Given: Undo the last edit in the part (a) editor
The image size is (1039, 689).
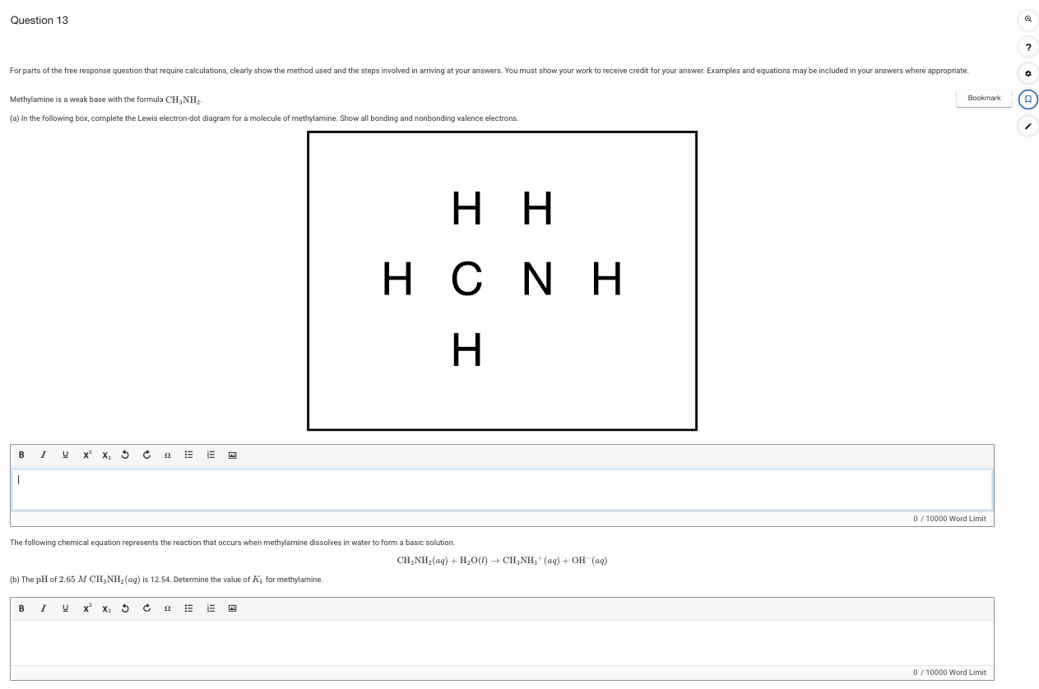Looking at the screenshot, I should (124, 455).
